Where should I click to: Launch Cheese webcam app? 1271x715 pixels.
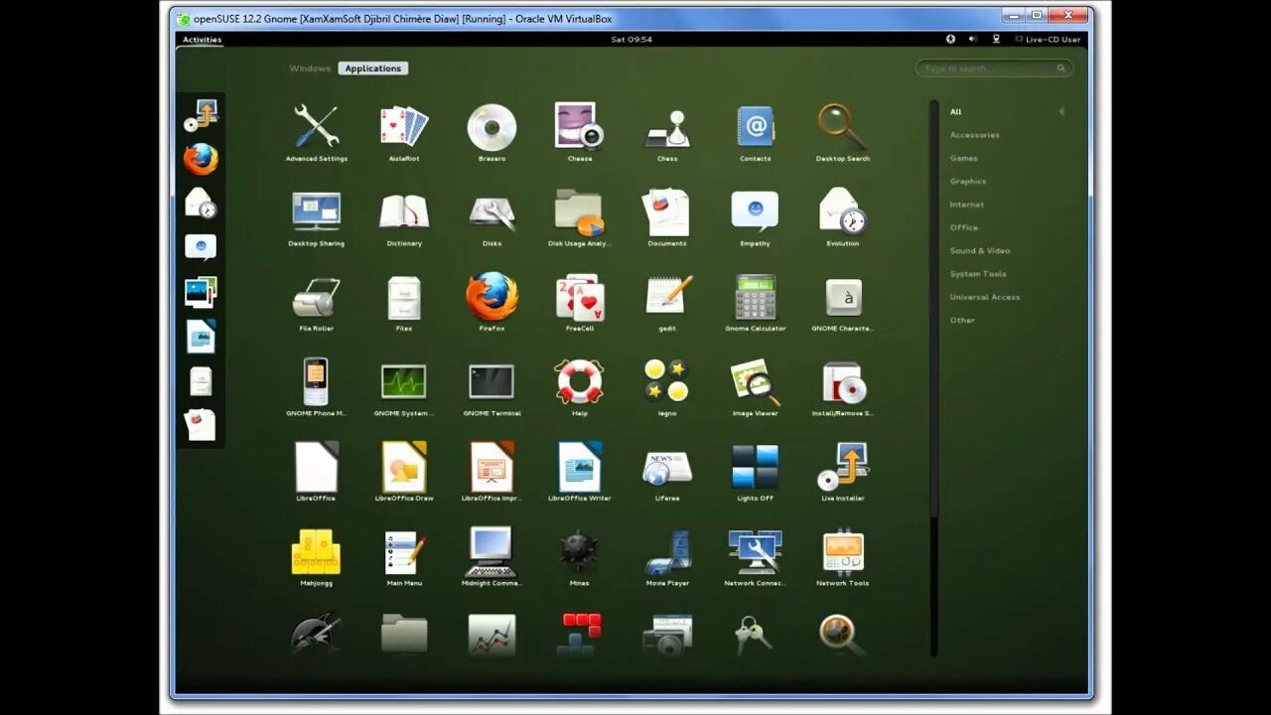pos(580,132)
